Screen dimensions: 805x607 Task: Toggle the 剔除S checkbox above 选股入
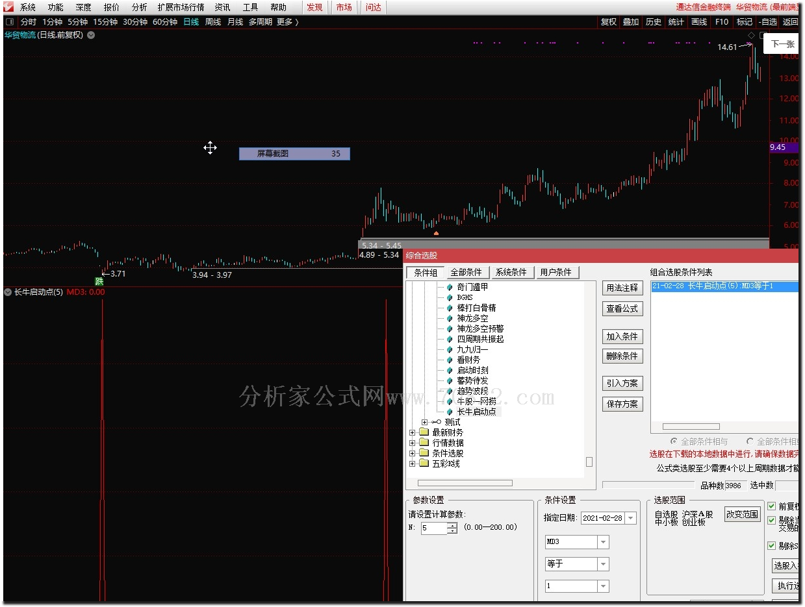click(772, 546)
